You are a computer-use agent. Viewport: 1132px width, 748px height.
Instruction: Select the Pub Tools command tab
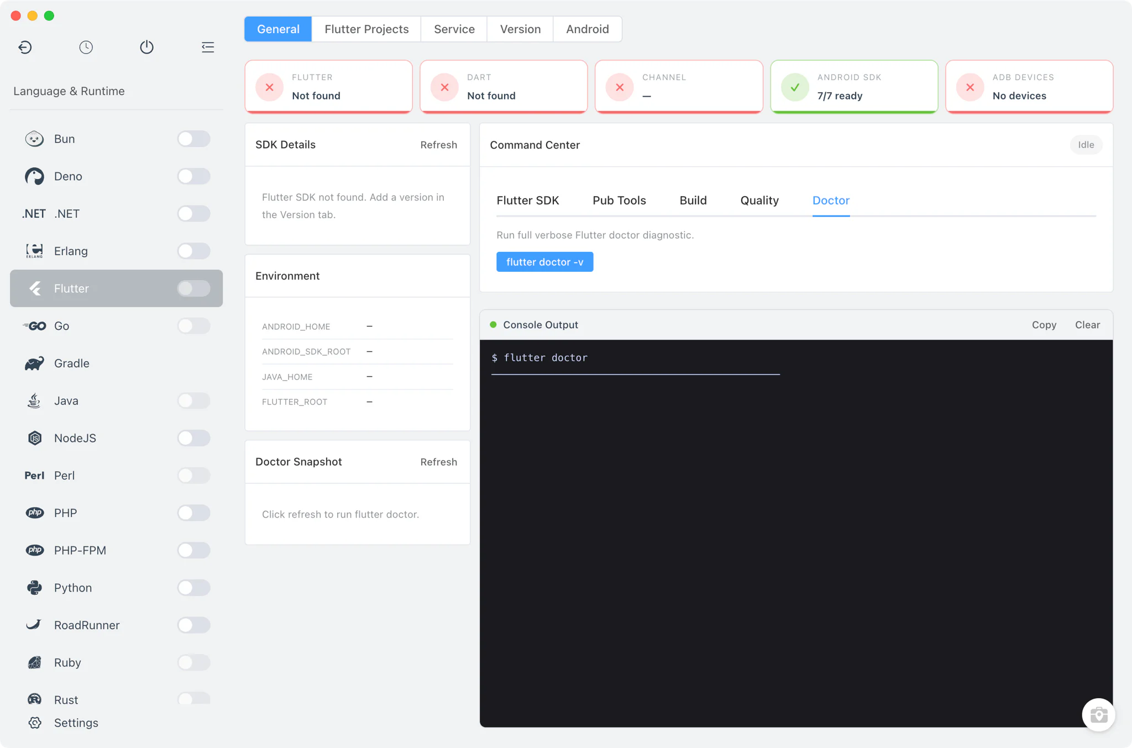[619, 201]
